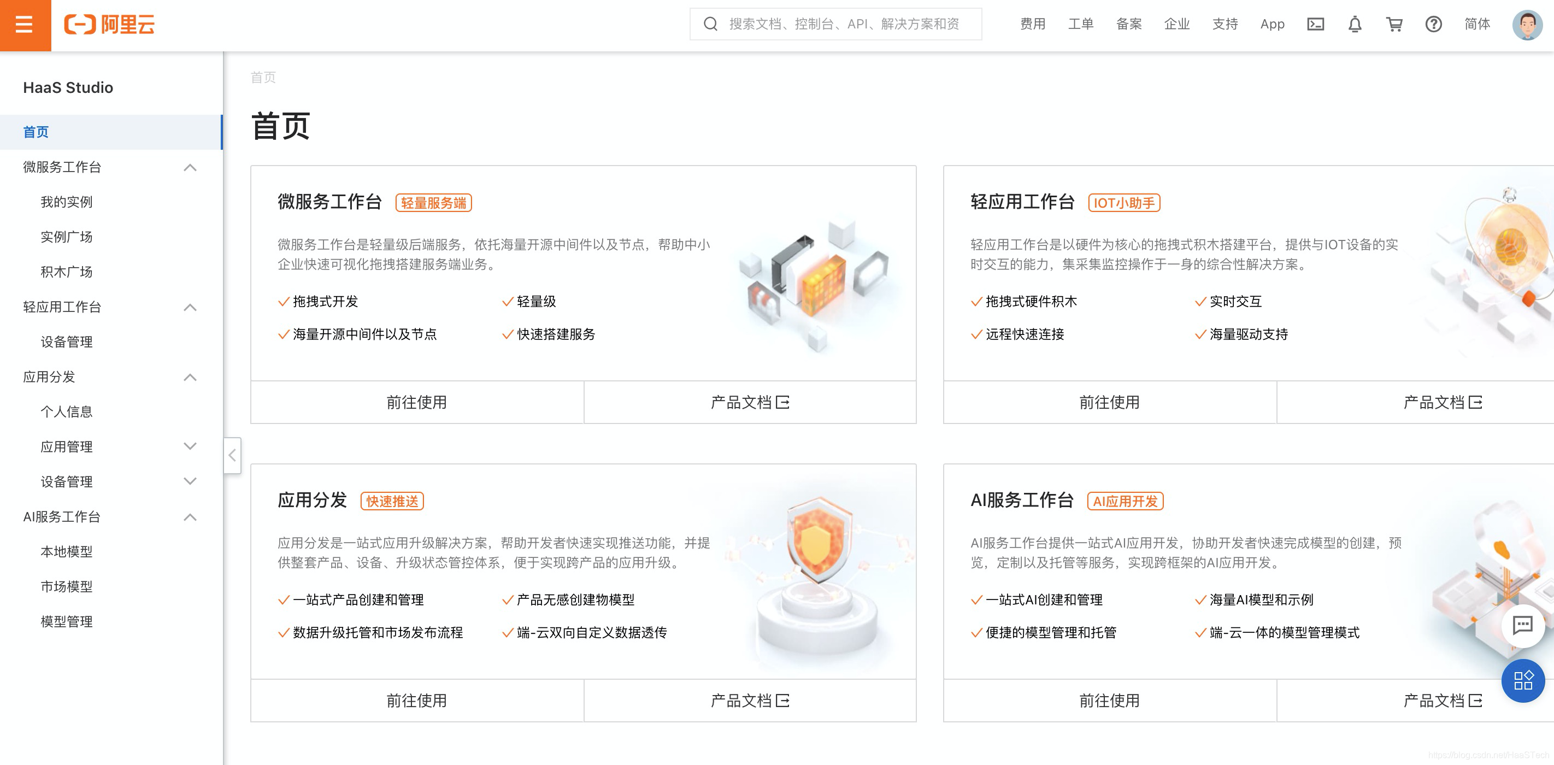1554x765 pixels.
Task: Open the help question mark icon
Action: [x=1433, y=24]
